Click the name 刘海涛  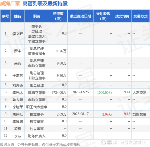(x=18, y=85)
